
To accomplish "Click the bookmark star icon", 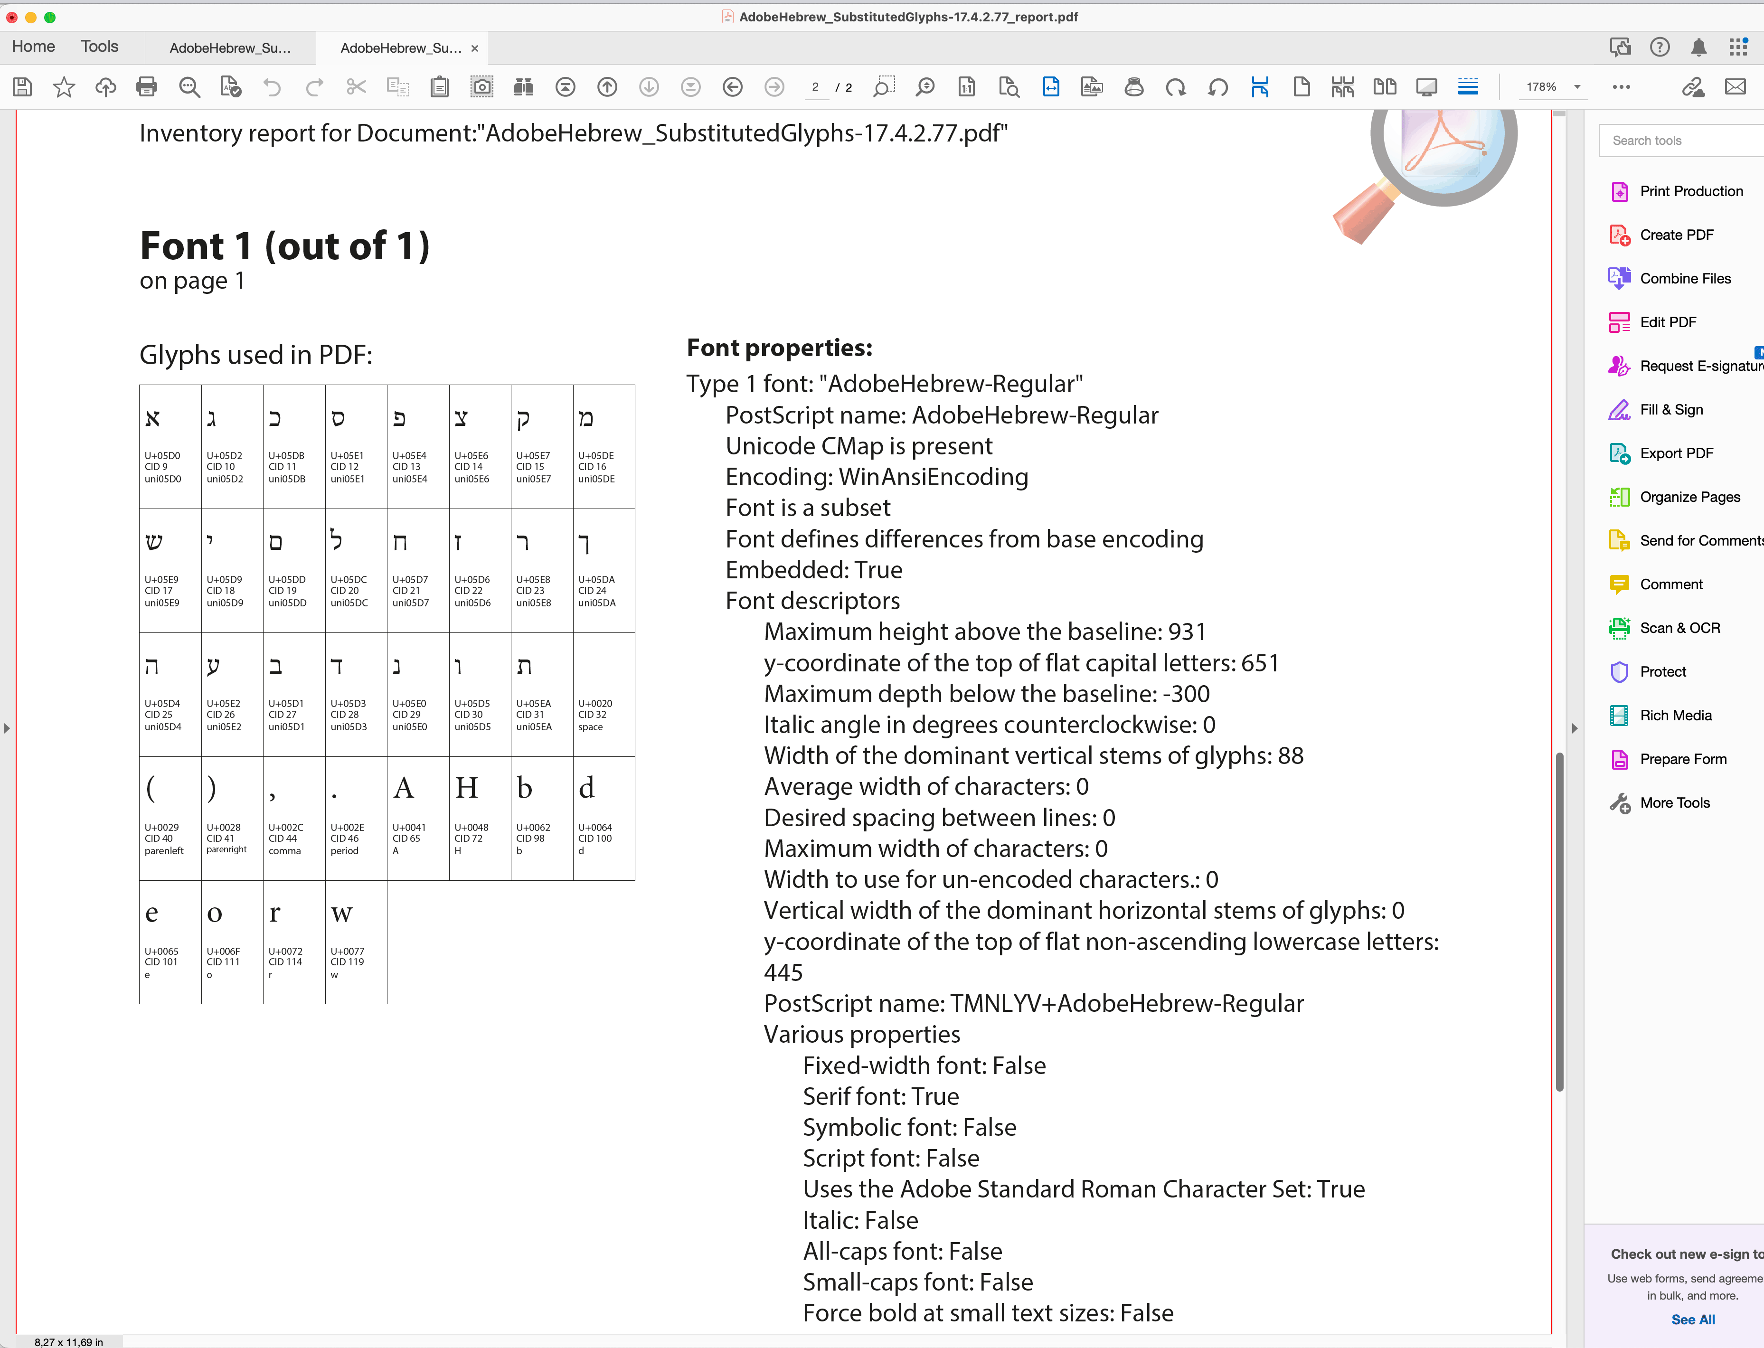I will [64, 87].
